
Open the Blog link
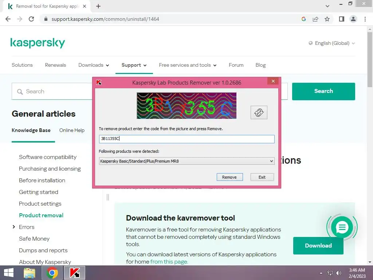[260, 65]
